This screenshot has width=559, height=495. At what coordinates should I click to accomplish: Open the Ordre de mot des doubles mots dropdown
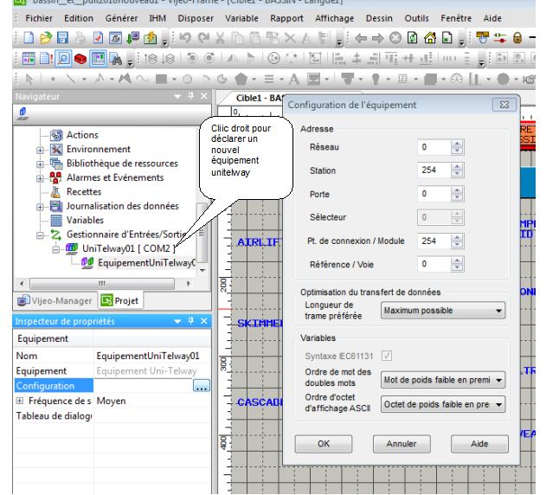(x=443, y=380)
